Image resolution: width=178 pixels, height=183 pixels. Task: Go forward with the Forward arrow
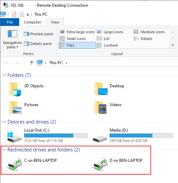[x=17, y=63]
